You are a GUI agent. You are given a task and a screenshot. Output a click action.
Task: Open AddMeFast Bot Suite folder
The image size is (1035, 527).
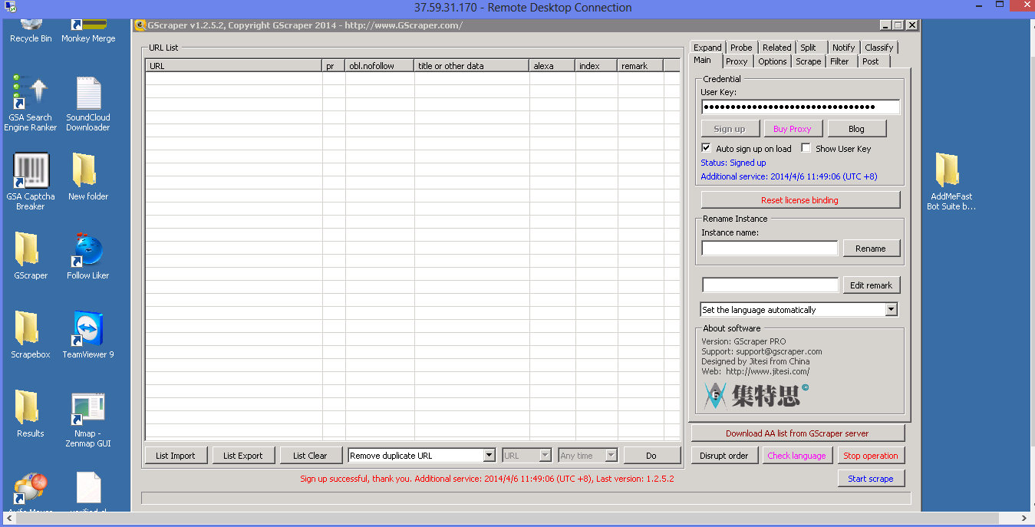tap(951, 182)
